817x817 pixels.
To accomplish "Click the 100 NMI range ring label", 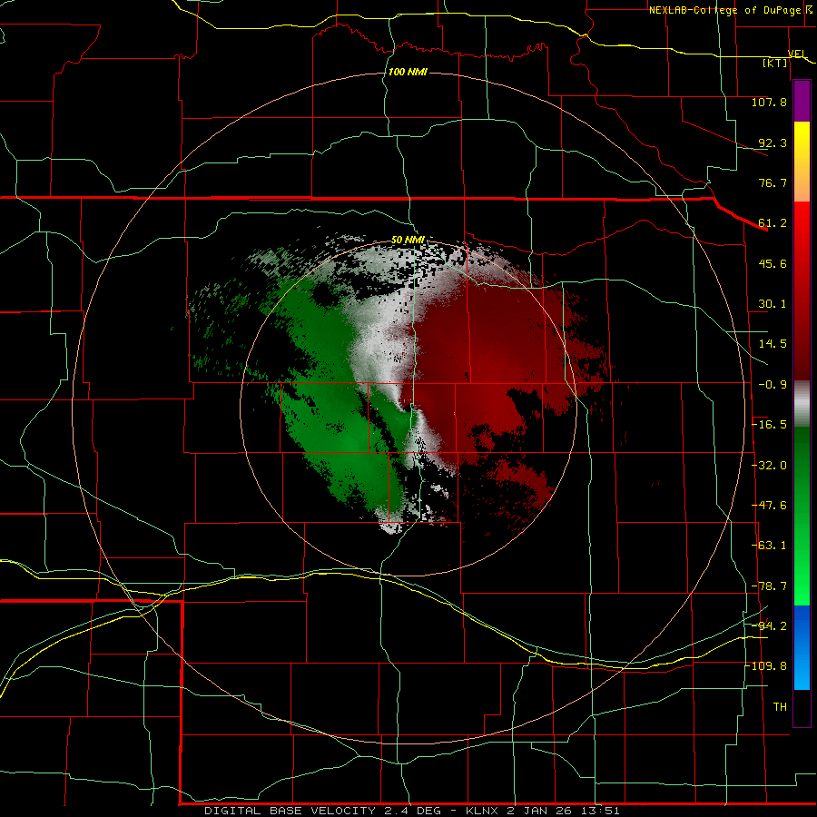I will tap(408, 72).
